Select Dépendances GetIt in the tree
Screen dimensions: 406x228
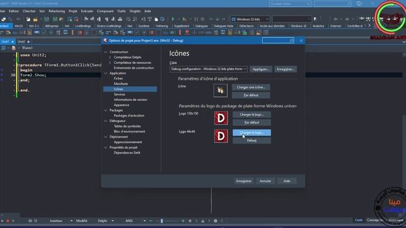tap(127, 153)
